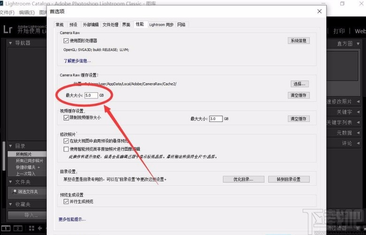Collapse the 文件夹 panel
This screenshot has width=366, height=235.
point(10,182)
